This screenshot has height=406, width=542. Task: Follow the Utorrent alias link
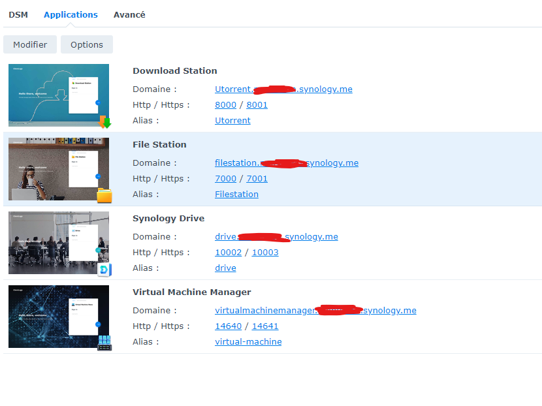coord(232,120)
